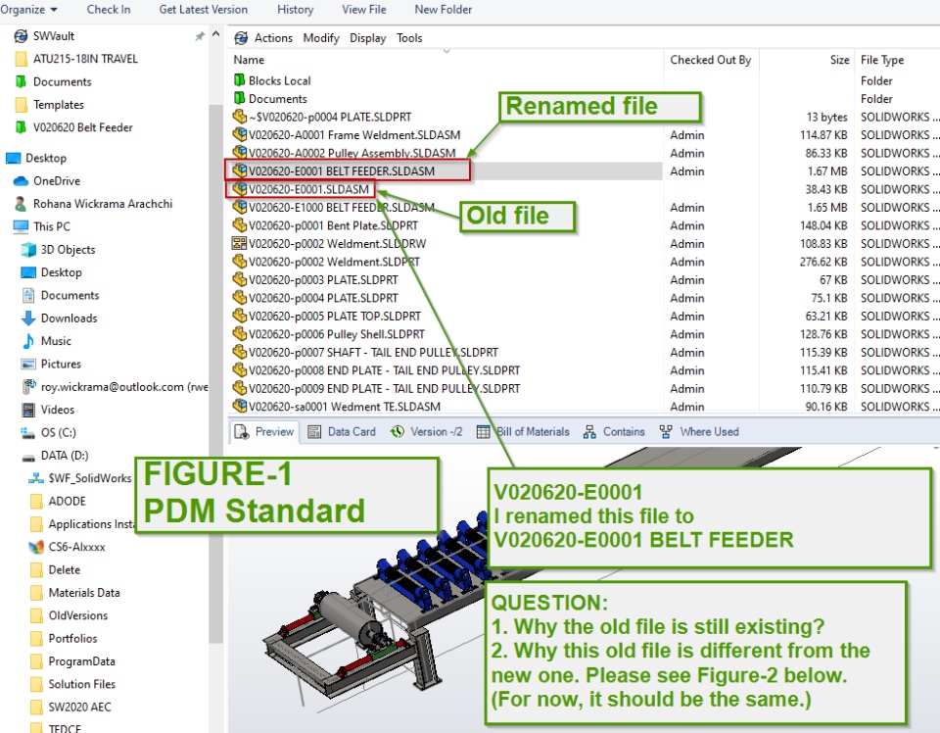
Task: Create a New Folder
Action: click(x=443, y=10)
